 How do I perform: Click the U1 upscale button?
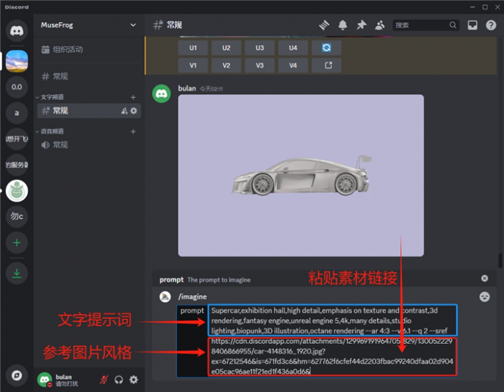click(x=193, y=48)
